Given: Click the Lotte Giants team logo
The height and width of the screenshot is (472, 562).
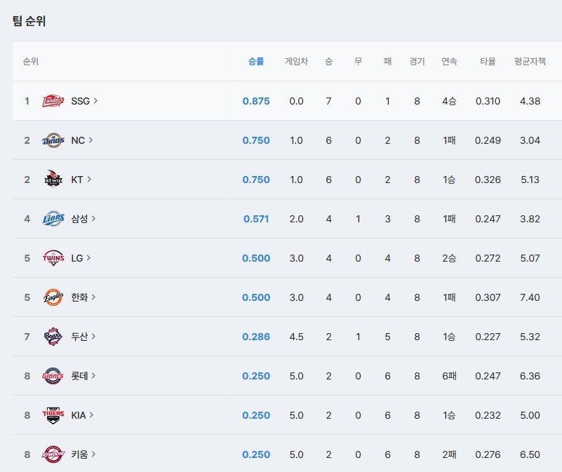Looking at the screenshot, I should [53, 376].
